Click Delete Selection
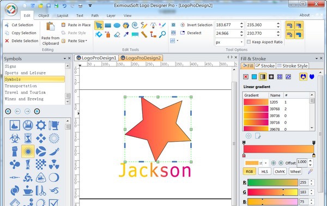Viewport: 327px width, 206px height. 22,41
